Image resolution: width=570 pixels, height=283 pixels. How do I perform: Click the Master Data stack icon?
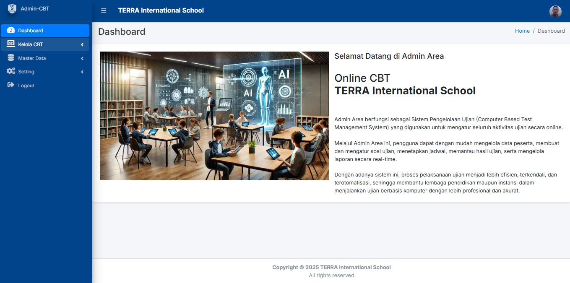(10, 58)
